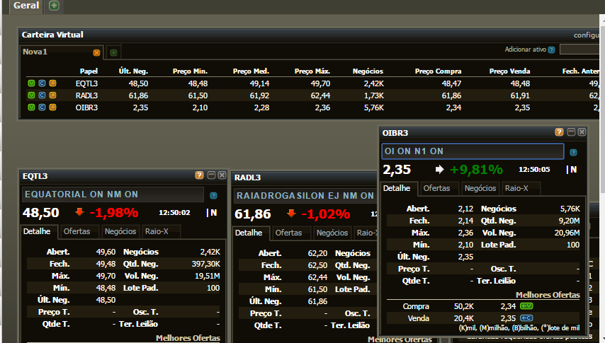Image resolution: width=605 pixels, height=343 pixels.
Task: Click the blue C buy icon for RADL3
Action: pyautogui.click(x=42, y=95)
